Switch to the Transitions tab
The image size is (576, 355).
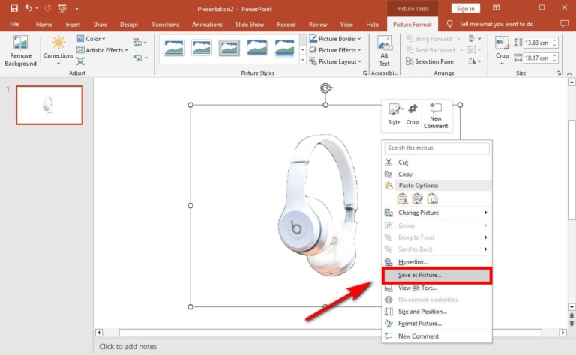click(165, 25)
